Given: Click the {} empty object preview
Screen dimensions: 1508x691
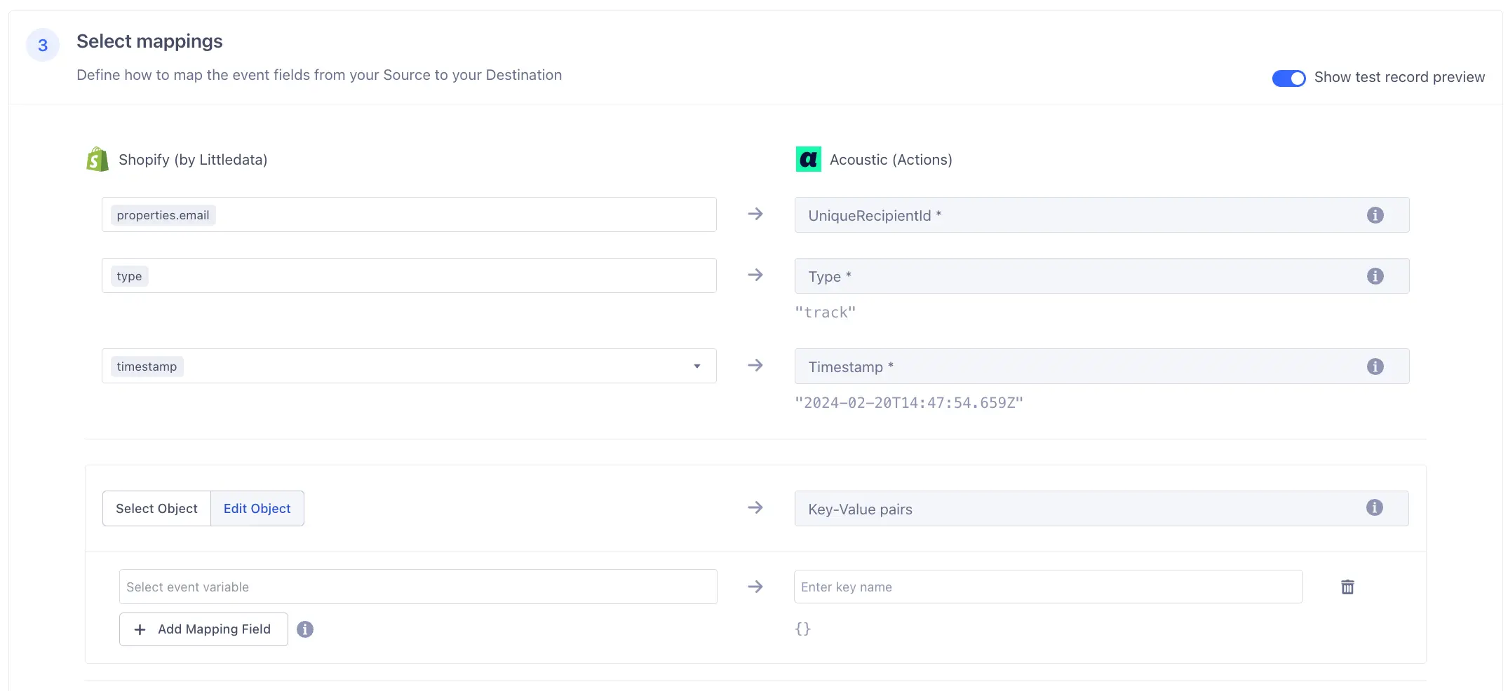Looking at the screenshot, I should pyautogui.click(x=802, y=629).
